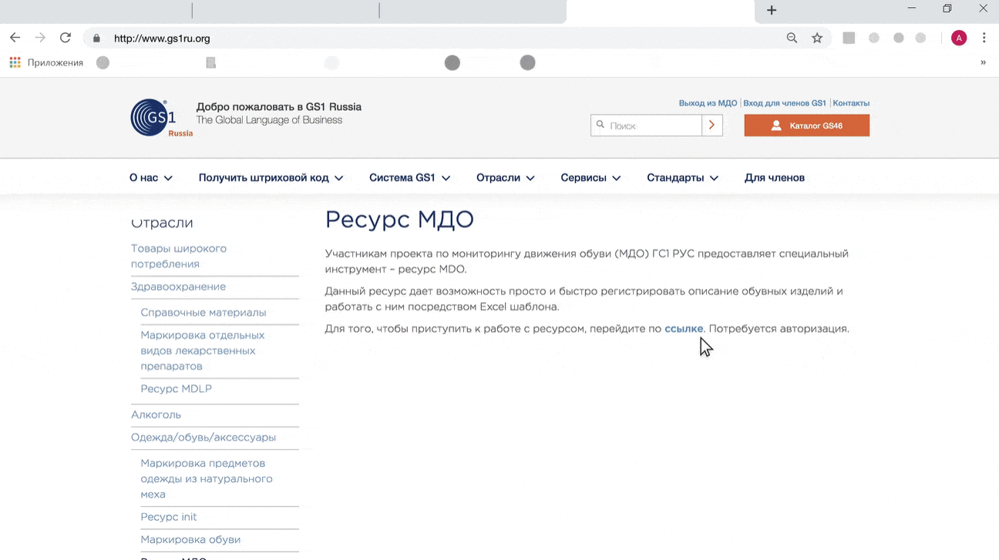Click the zoom magnifier icon in the address bar
The width and height of the screenshot is (999, 560).
click(792, 38)
